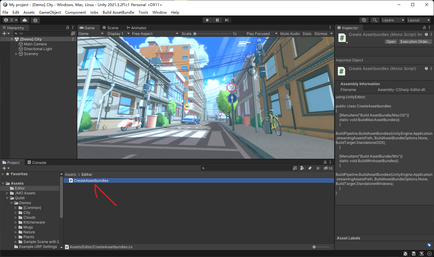The width and height of the screenshot is (434, 257).
Task: Open the Cloud services icon
Action: pos(25,20)
